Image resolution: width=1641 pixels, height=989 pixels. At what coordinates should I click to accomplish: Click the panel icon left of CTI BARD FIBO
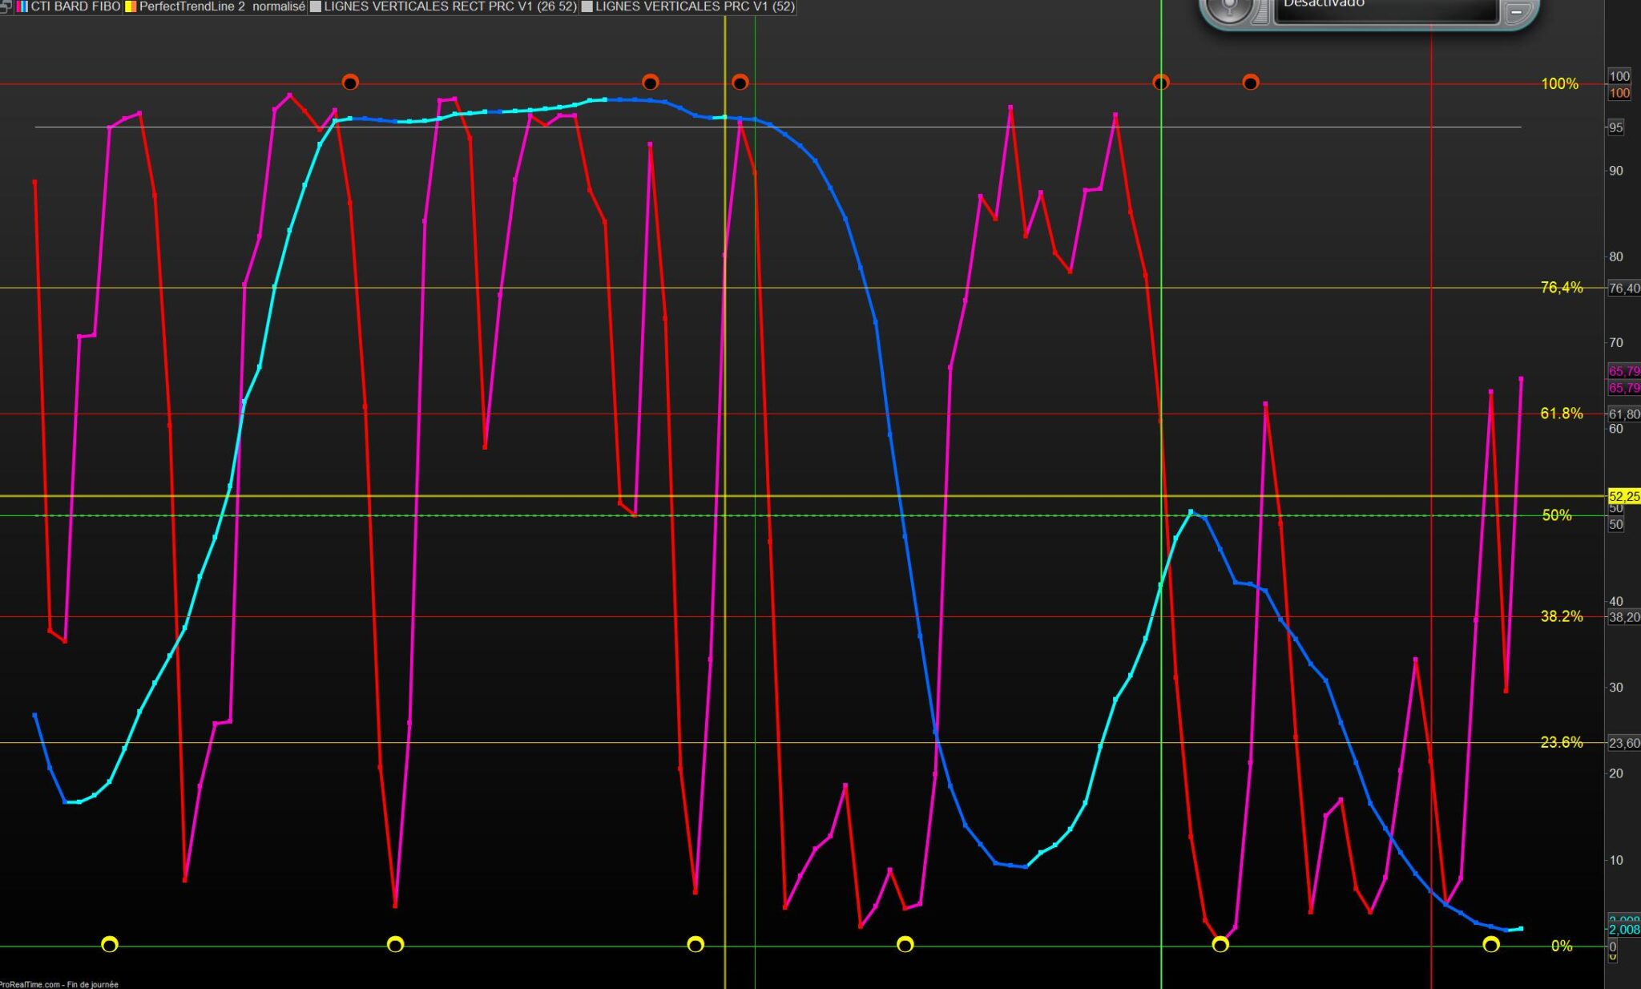pyautogui.click(x=6, y=6)
